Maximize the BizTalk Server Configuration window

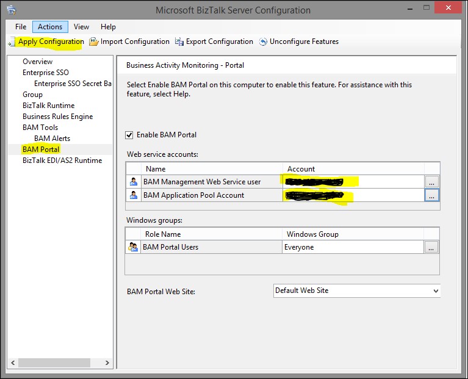(427, 8)
